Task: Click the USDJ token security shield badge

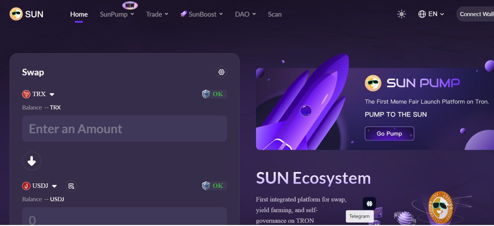Action: pos(206,186)
